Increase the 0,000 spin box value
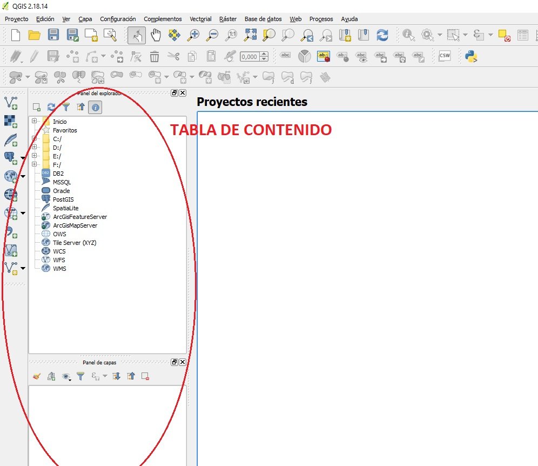This screenshot has height=466, width=538. click(264, 54)
